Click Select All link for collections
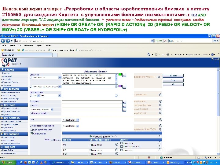Screen dimensions: 220x165 [x=52, y=140]
